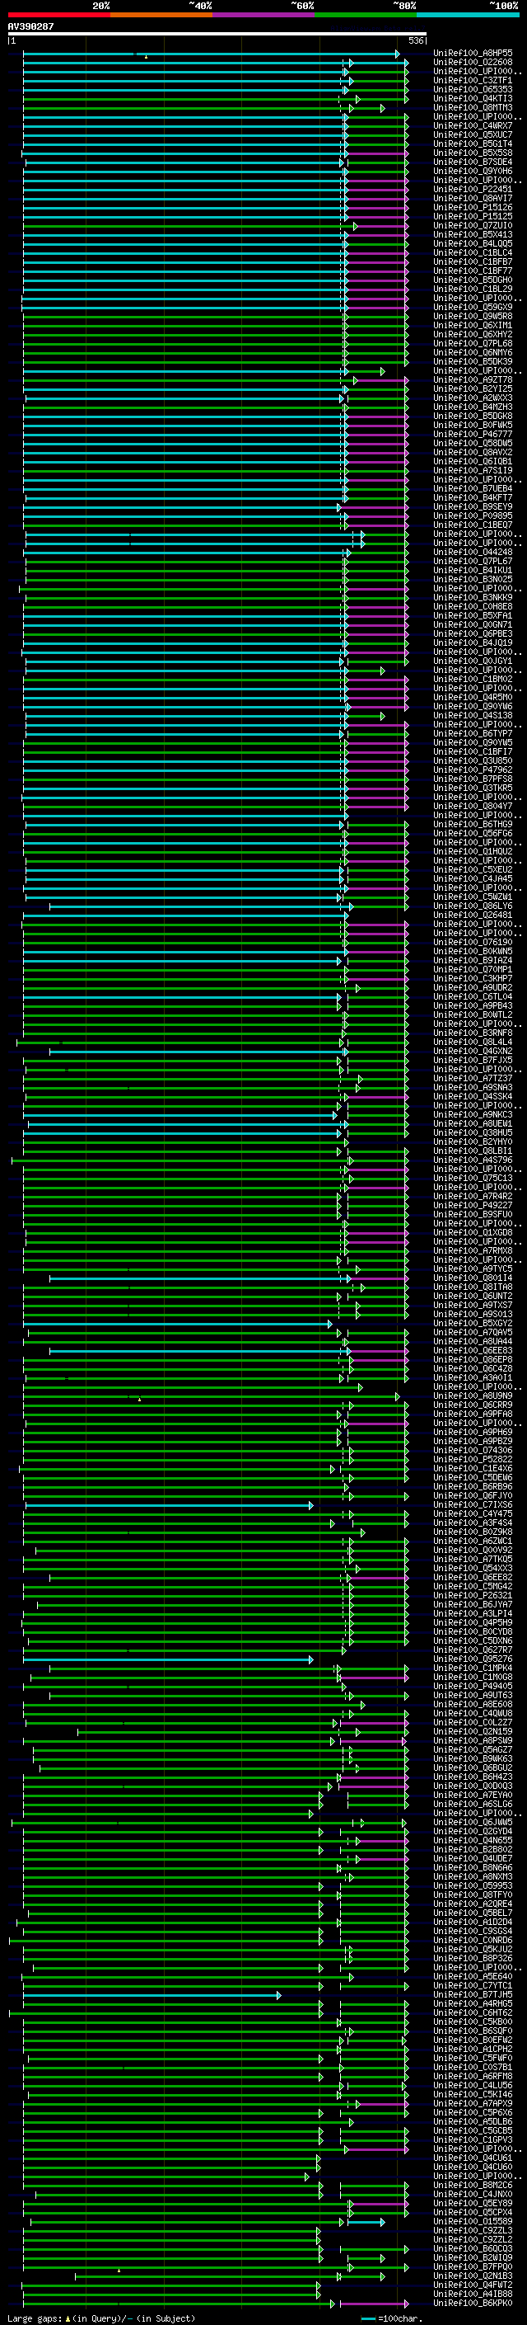Image resolution: width=527 pixels, height=2325 pixels.
Task: Click the UniRef100_Q8MTM3 entry
Action: [473, 107]
